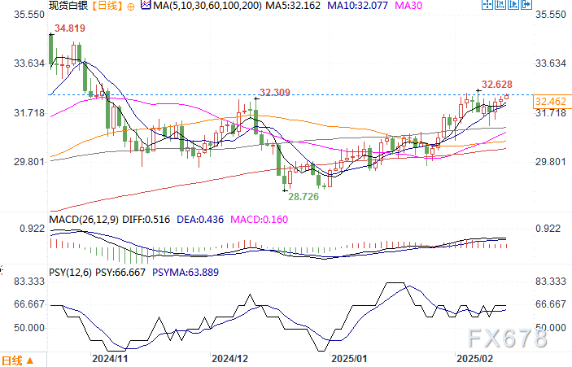Click the 32.628 recent high marker
Screen dimensions: 572x367
tap(497, 84)
